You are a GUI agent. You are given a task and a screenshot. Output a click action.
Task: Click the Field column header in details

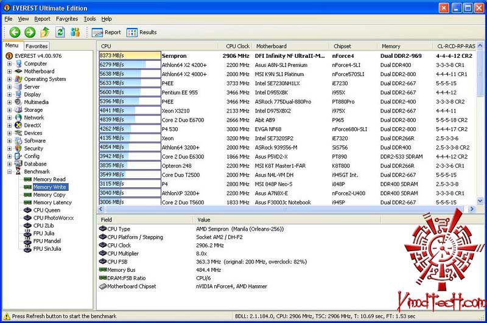click(x=144, y=220)
